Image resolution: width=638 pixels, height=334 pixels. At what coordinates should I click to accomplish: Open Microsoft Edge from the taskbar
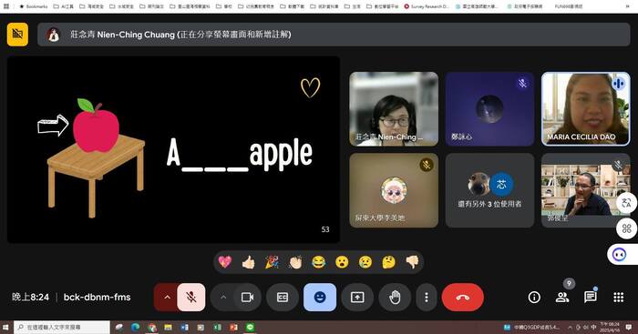tap(136, 327)
